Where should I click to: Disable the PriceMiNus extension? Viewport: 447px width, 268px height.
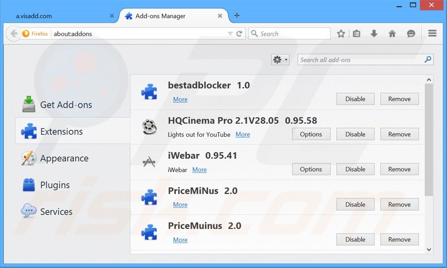click(355, 205)
